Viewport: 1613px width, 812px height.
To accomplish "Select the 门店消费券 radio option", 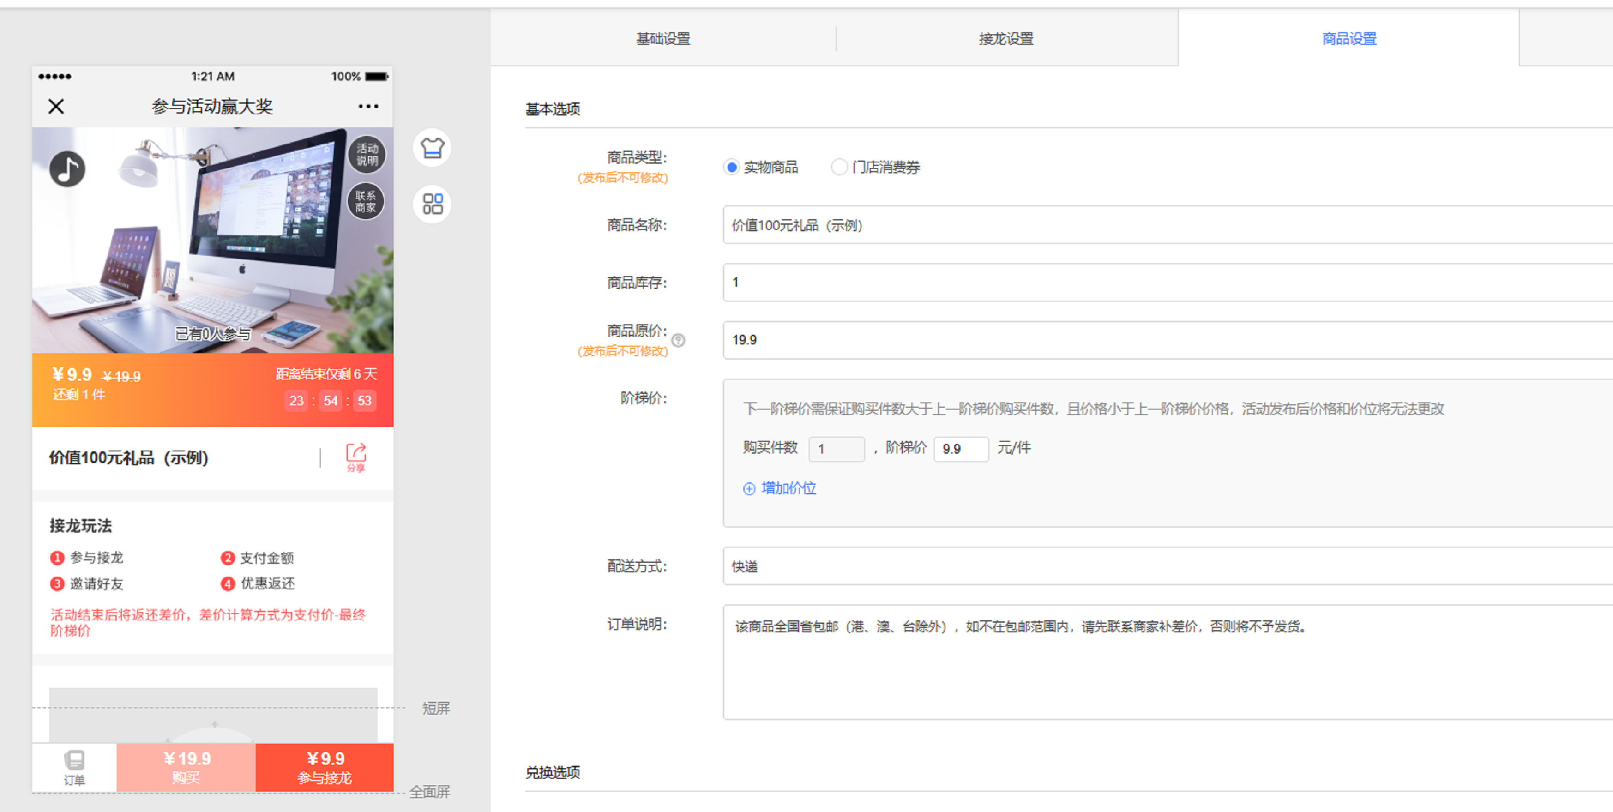I will click(839, 167).
